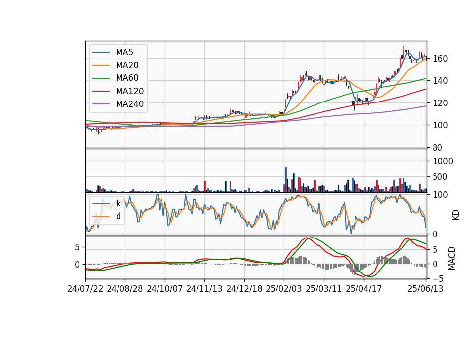Click the 140 price axis label
This screenshot has height=340, width=474.
coord(440,81)
